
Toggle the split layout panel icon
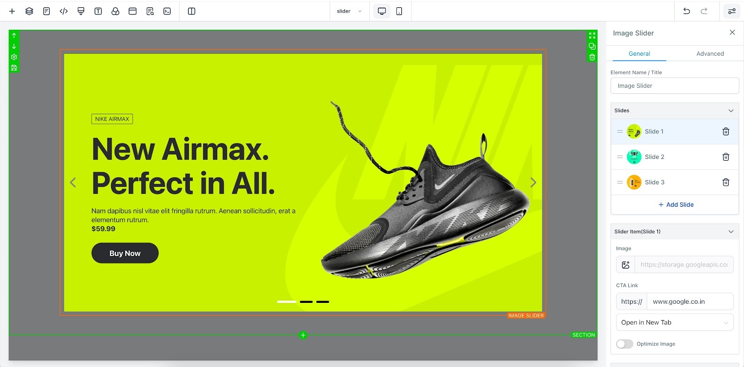pos(192,11)
